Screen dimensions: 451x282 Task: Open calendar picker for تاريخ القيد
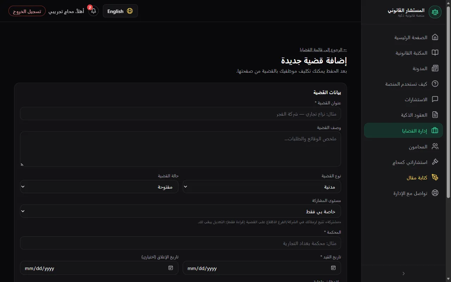pyautogui.click(x=333, y=268)
